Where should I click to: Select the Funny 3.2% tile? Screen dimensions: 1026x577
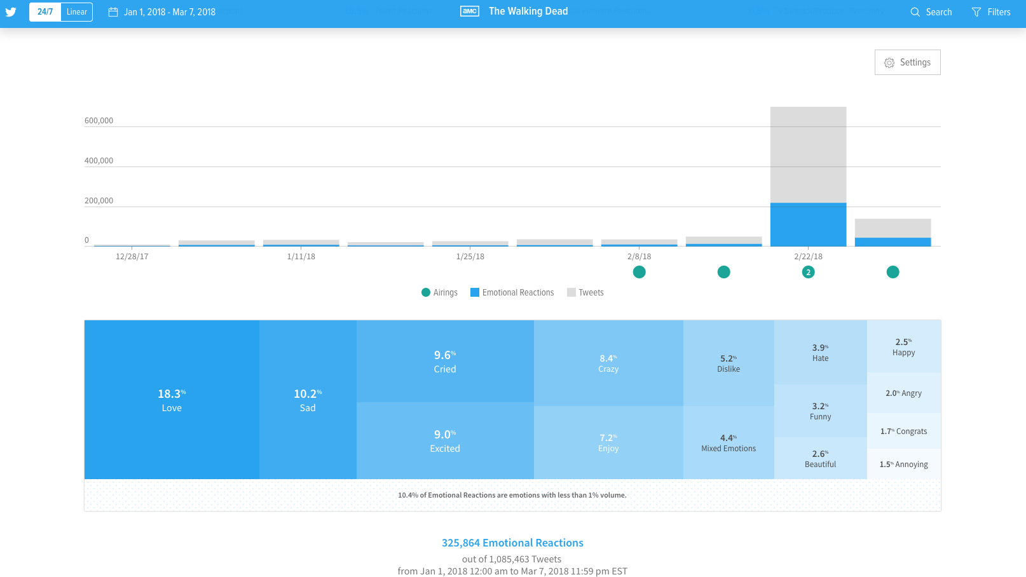tap(821, 411)
